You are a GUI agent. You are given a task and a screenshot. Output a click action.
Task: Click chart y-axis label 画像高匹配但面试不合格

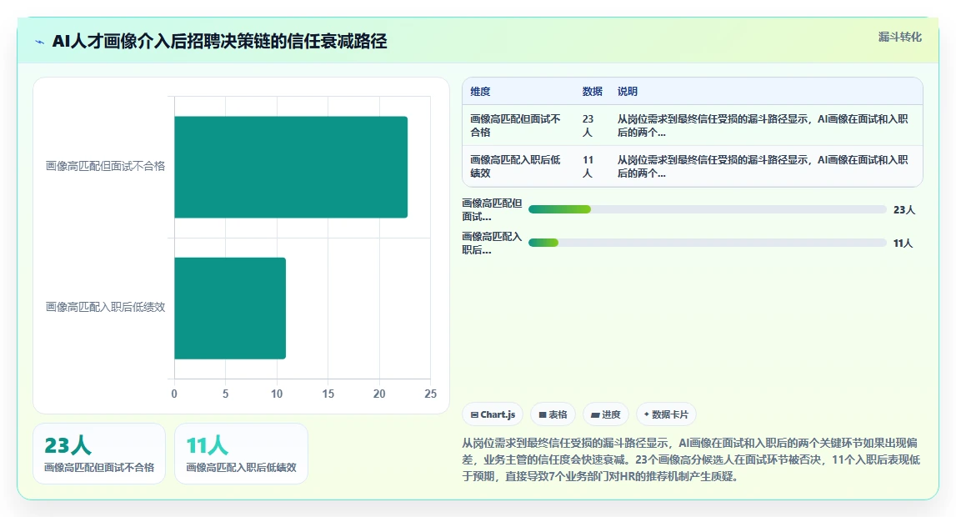pos(106,166)
